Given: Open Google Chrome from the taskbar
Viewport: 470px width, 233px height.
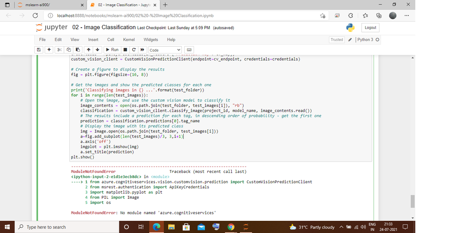Looking at the screenshot, I should click(231, 227).
